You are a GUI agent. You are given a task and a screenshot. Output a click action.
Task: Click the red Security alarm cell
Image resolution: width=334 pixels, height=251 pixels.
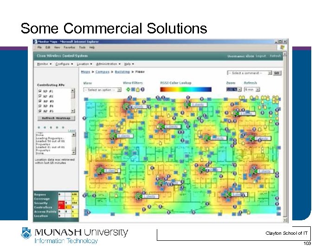pyautogui.click(x=61, y=203)
